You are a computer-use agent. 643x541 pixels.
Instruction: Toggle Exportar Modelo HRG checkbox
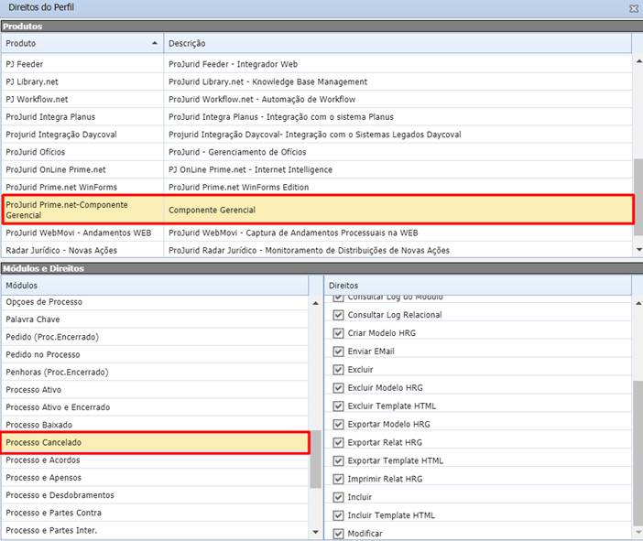[338, 424]
